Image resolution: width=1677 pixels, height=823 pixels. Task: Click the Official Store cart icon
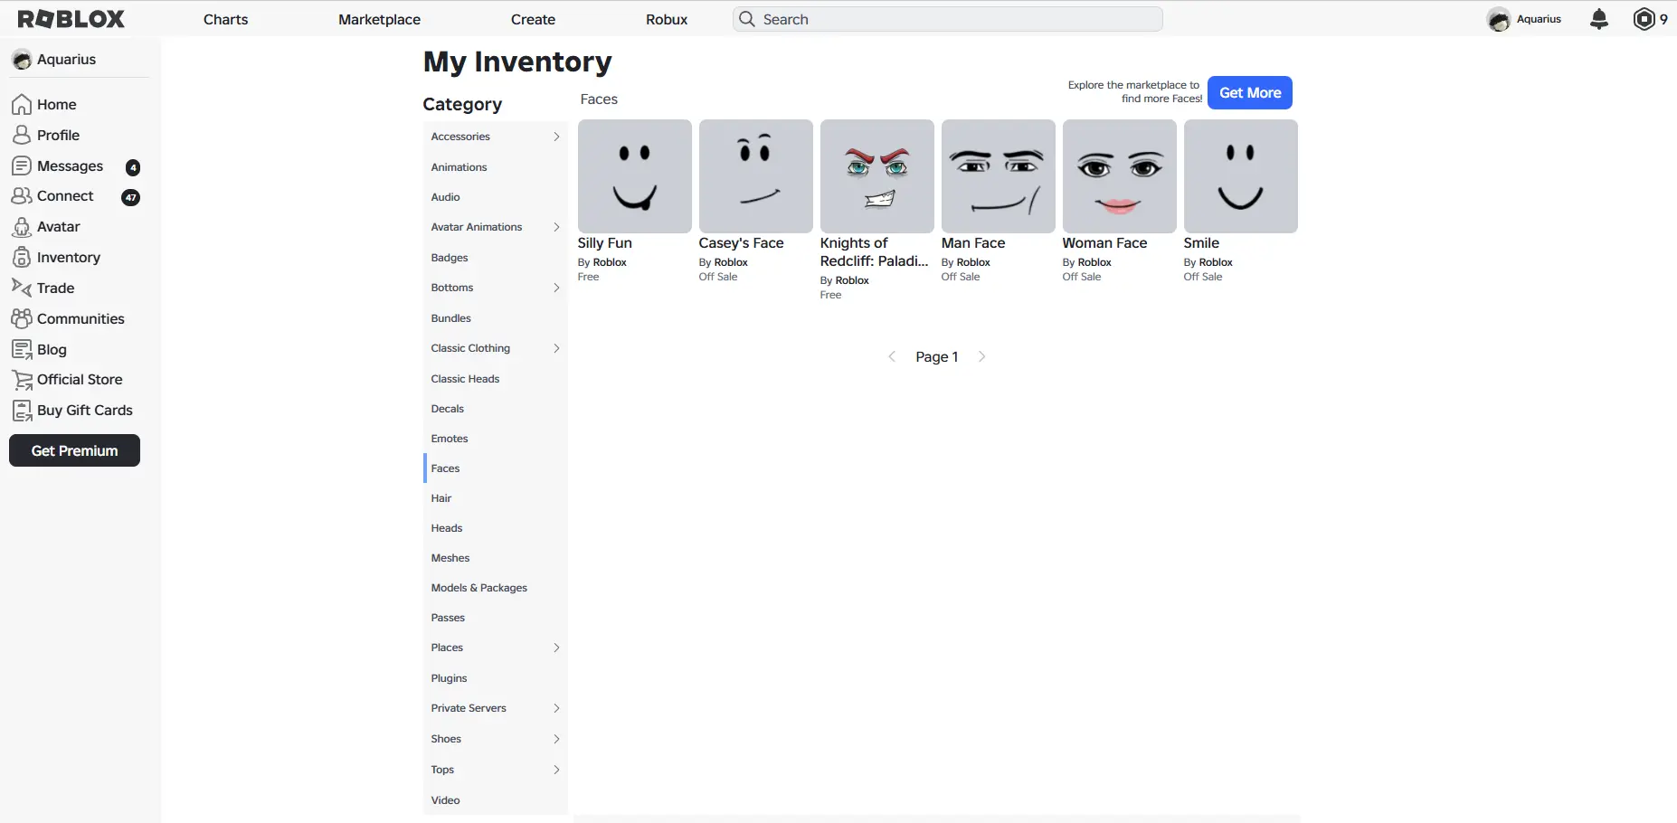22,380
